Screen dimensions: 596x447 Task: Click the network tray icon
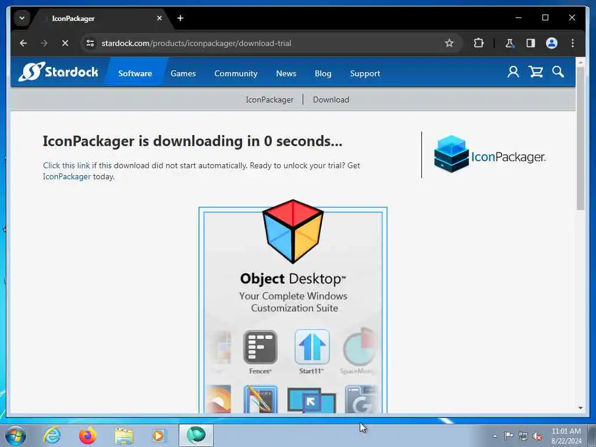[523, 436]
